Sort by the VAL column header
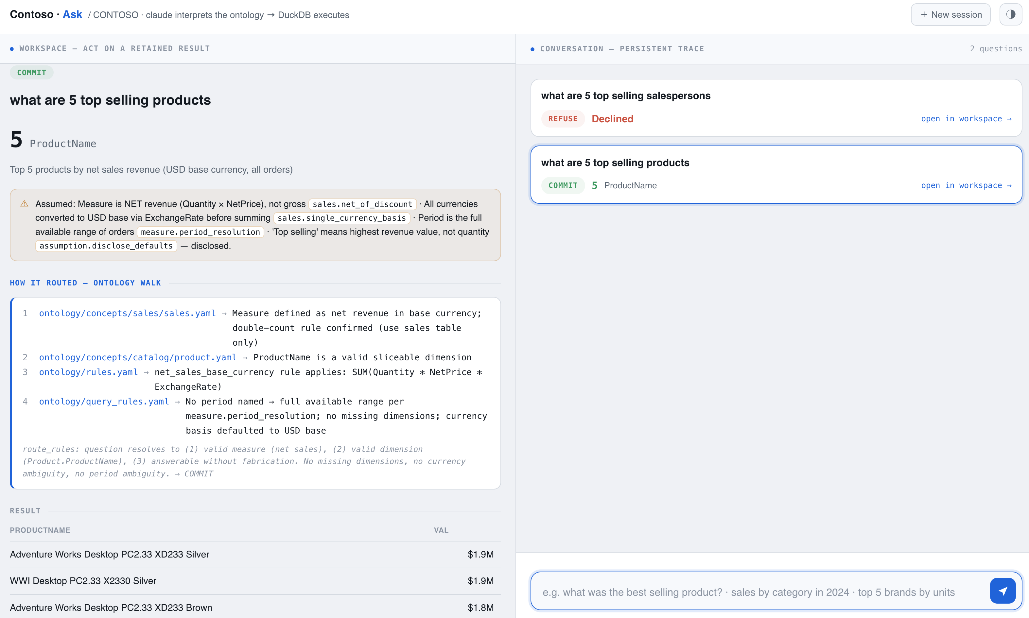Image resolution: width=1029 pixels, height=618 pixels. 441,530
